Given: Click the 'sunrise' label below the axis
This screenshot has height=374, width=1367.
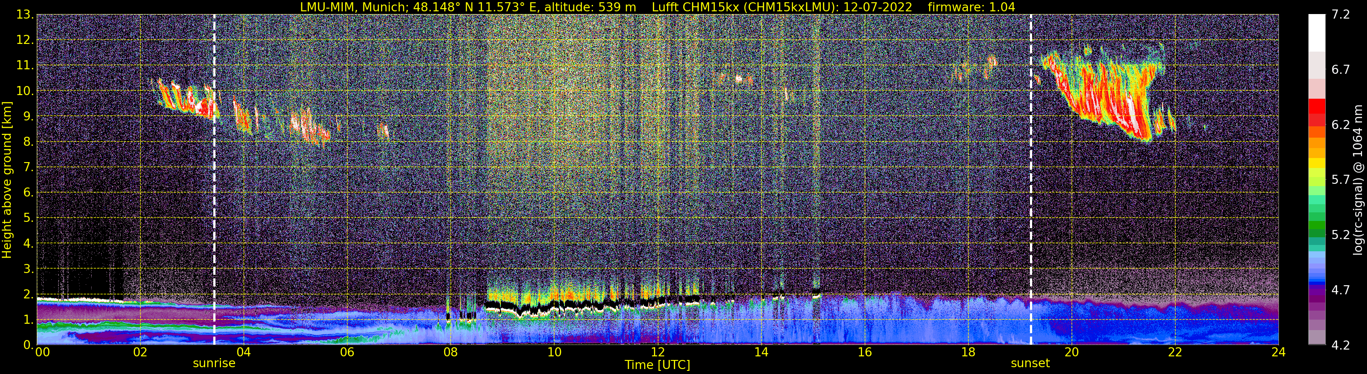Looking at the screenshot, I should [214, 364].
